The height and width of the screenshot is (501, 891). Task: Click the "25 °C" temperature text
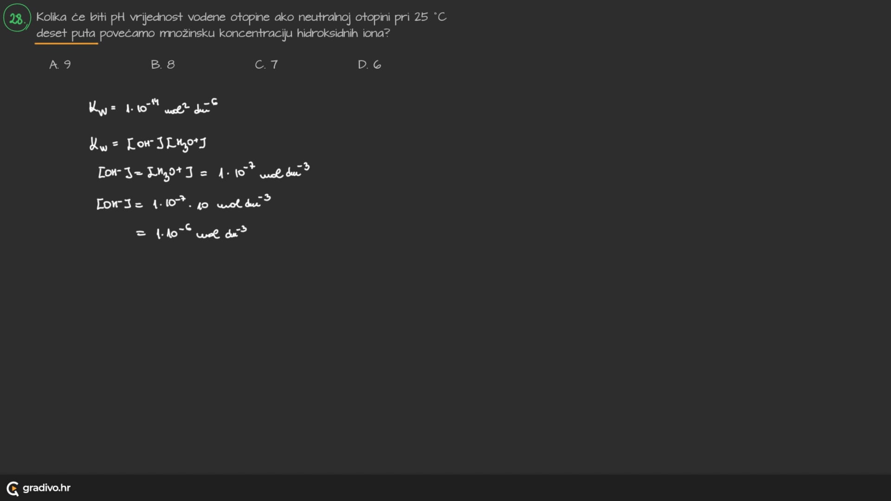click(430, 17)
